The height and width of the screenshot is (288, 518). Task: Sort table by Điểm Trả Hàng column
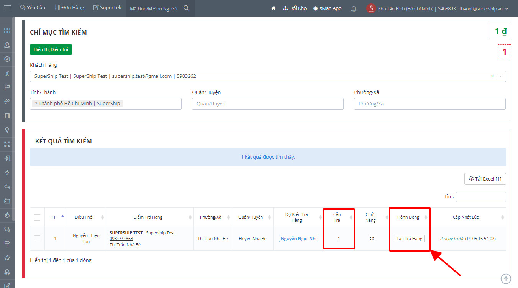coord(150,217)
